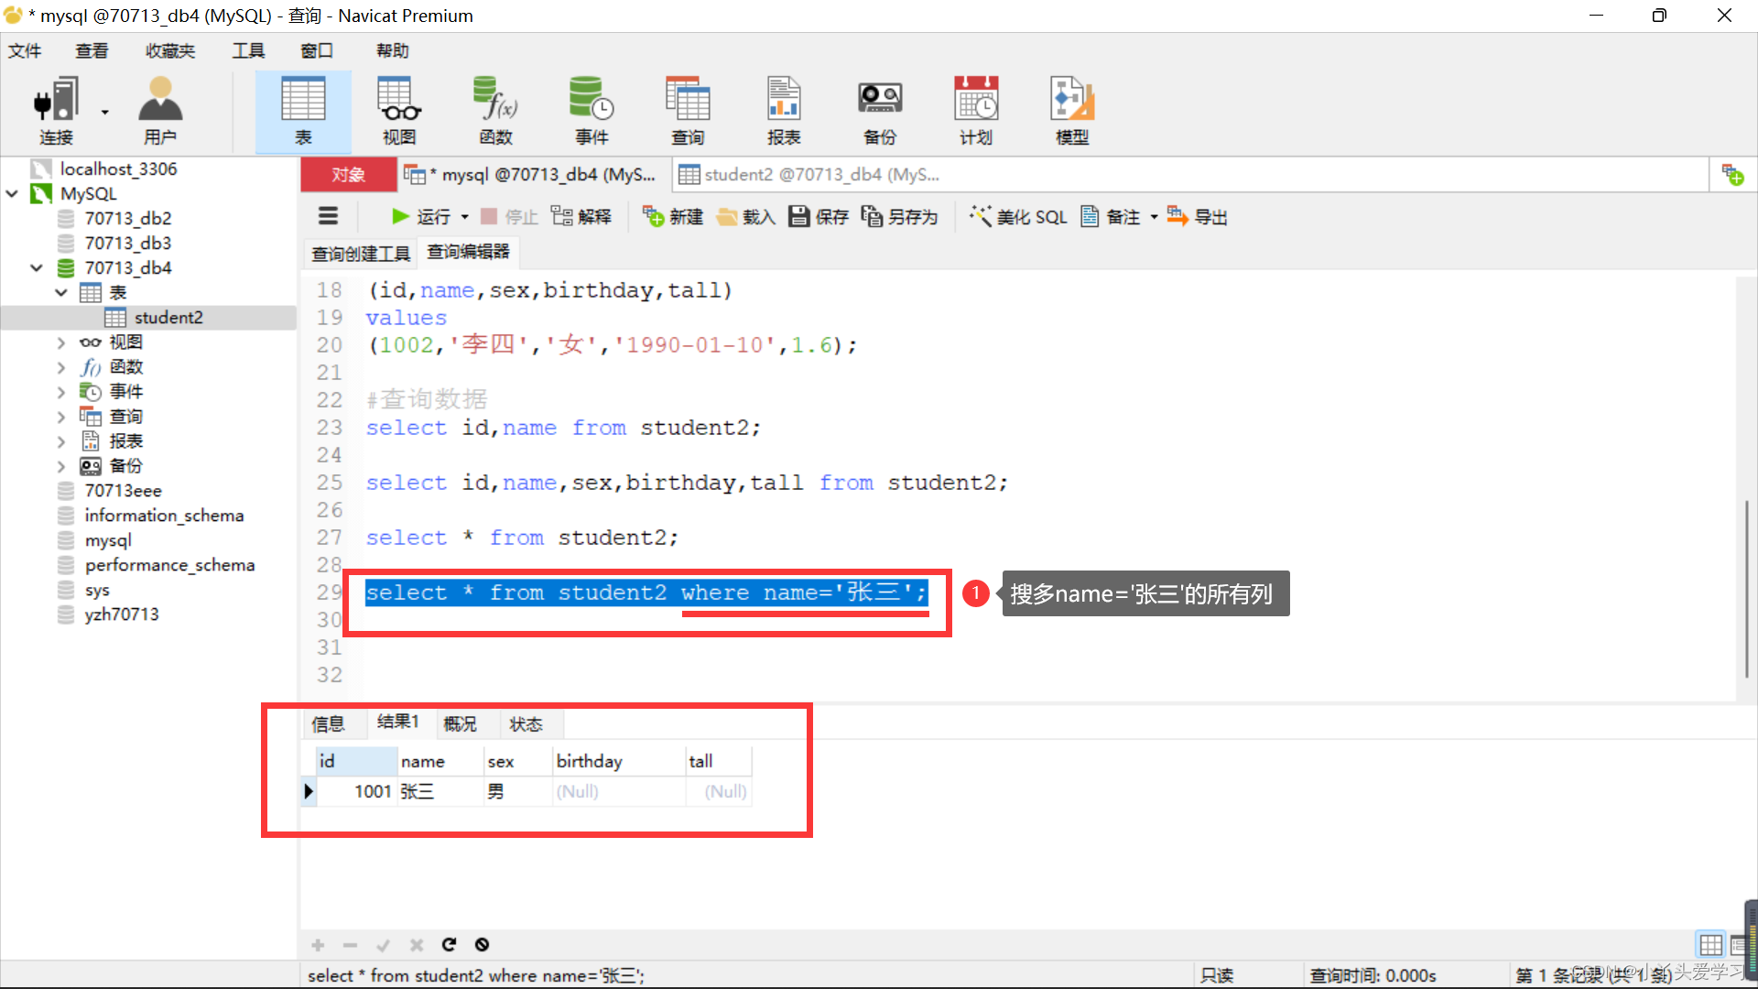Open the 函数 function tool
This screenshot has height=989, width=1758.
pos(495,111)
